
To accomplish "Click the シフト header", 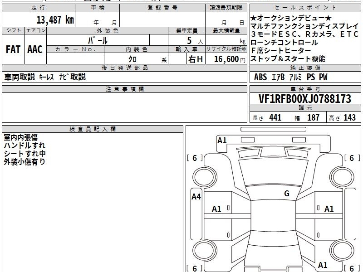I will tap(13, 30).
